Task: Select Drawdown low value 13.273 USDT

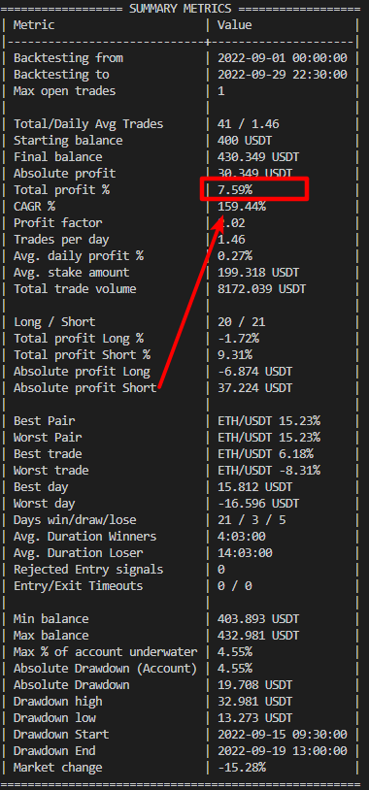Action: pyautogui.click(x=254, y=718)
